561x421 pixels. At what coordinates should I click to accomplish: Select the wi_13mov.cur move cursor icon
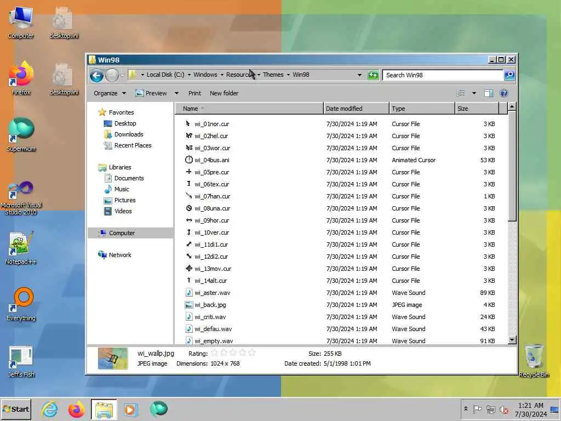coord(188,268)
